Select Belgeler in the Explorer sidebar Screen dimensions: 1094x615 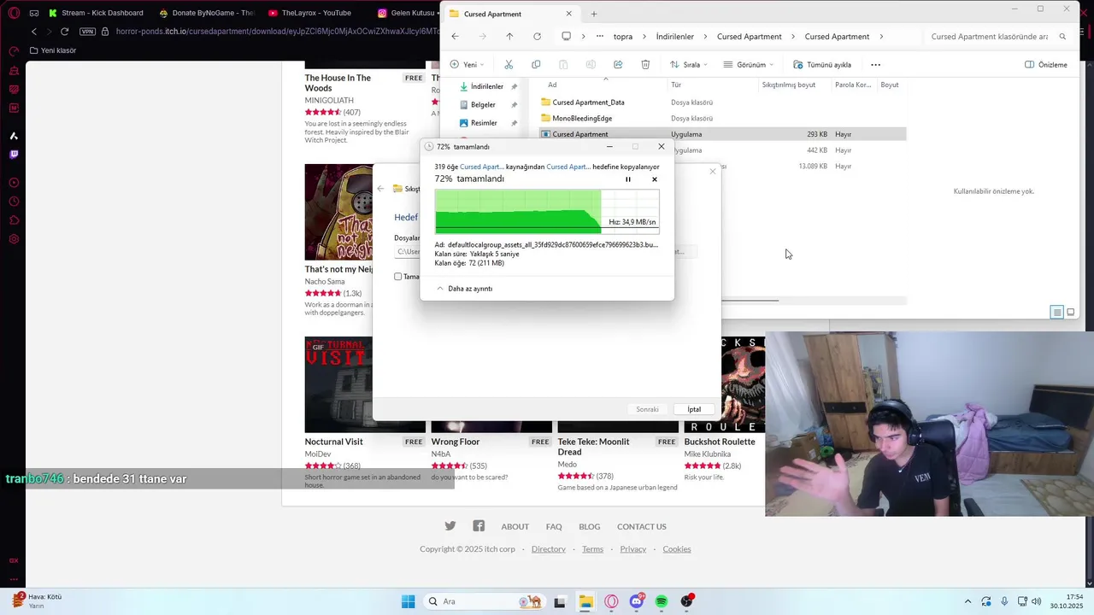484,105
